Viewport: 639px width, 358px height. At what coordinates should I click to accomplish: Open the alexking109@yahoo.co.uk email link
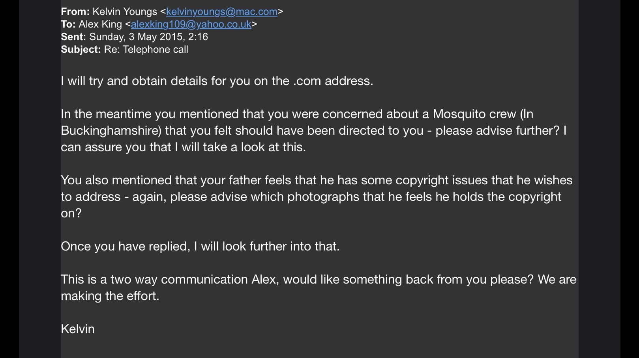[x=191, y=24]
